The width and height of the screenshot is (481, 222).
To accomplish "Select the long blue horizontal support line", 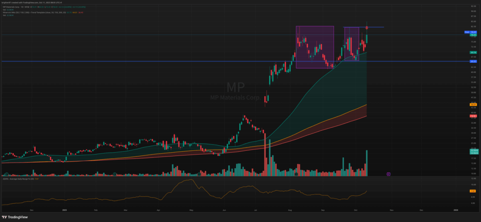I will pyautogui.click(x=141, y=61).
